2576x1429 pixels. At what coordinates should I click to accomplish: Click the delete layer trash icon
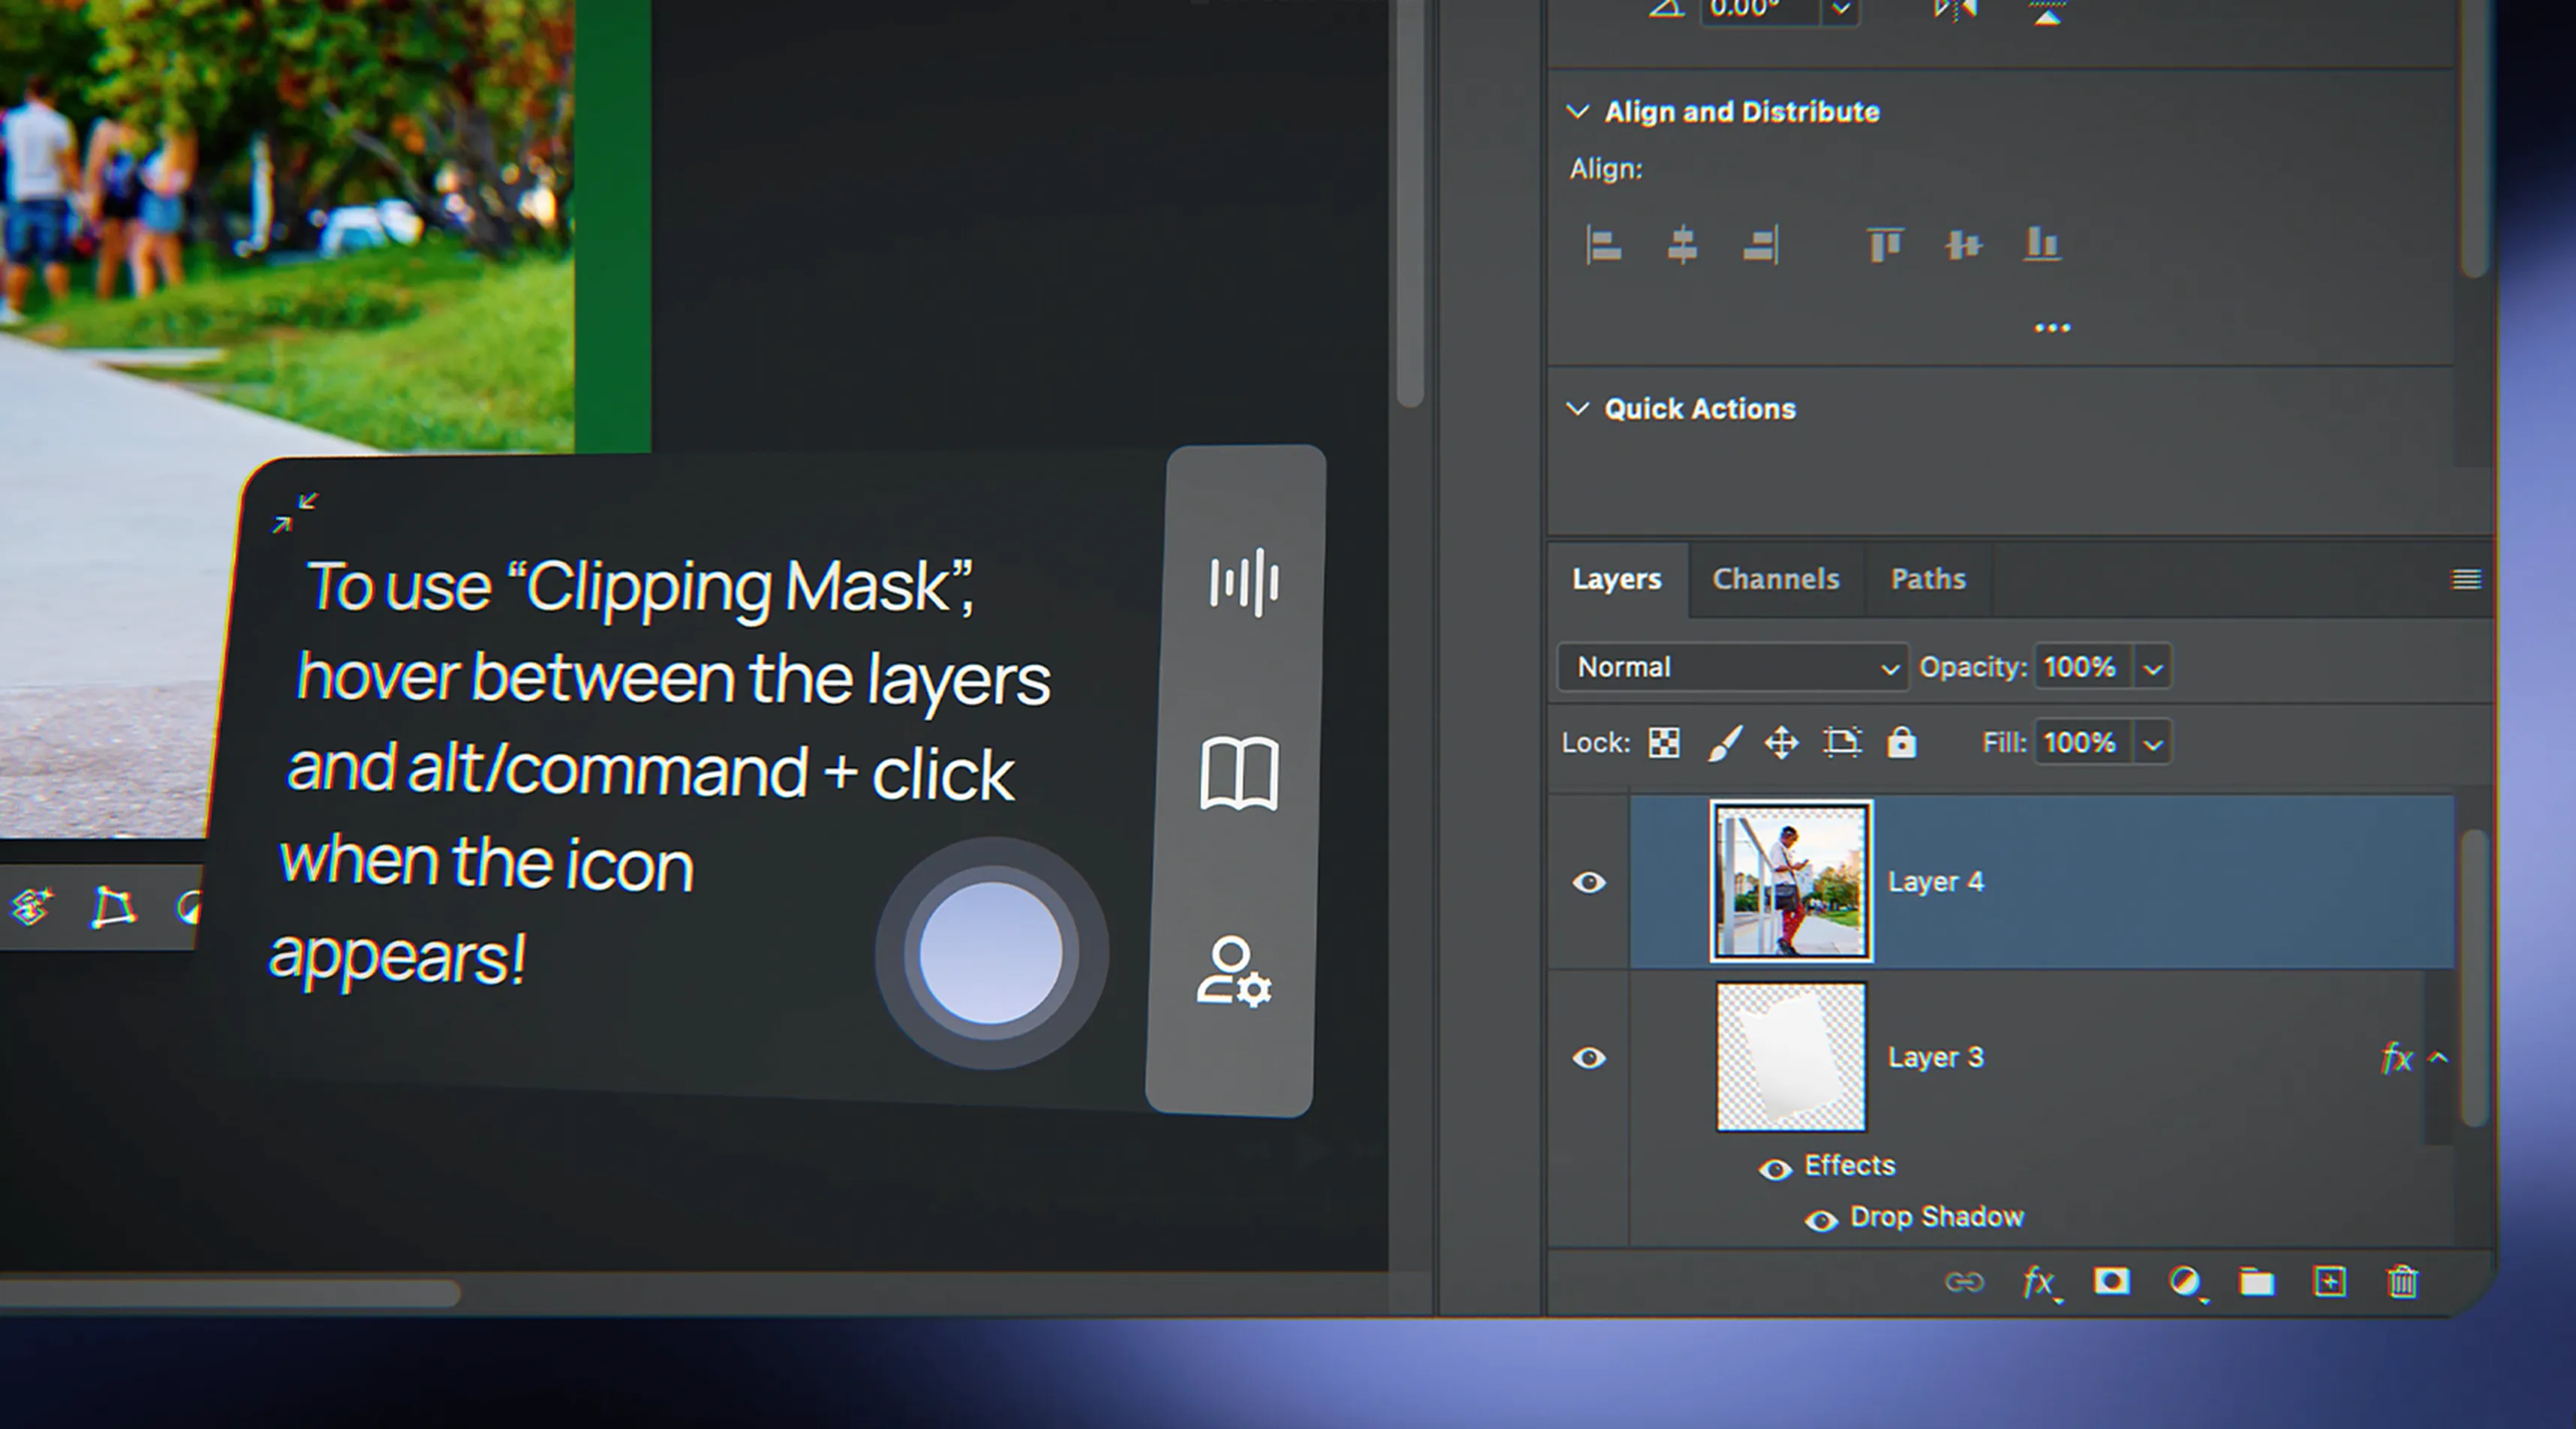click(x=2402, y=1282)
